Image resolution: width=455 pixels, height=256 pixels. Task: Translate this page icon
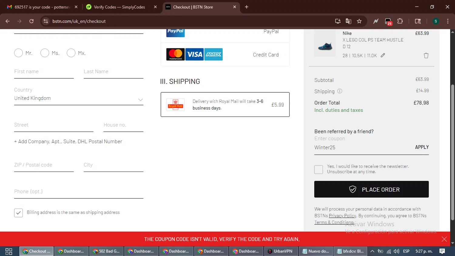tap(349, 21)
